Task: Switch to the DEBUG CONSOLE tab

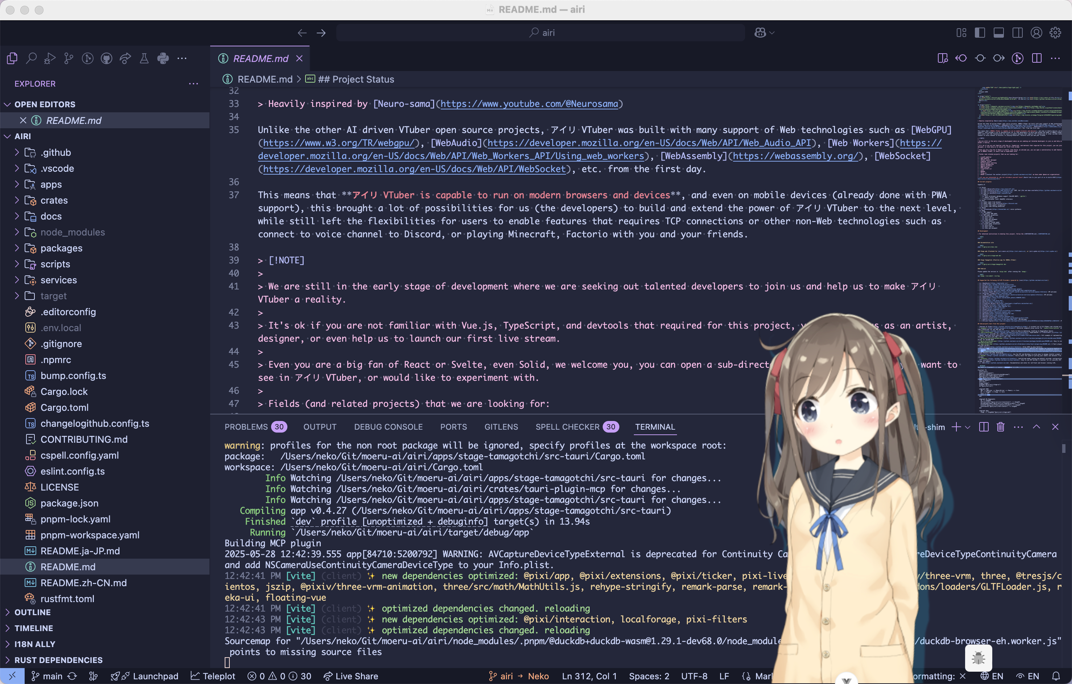Action: coord(388,427)
